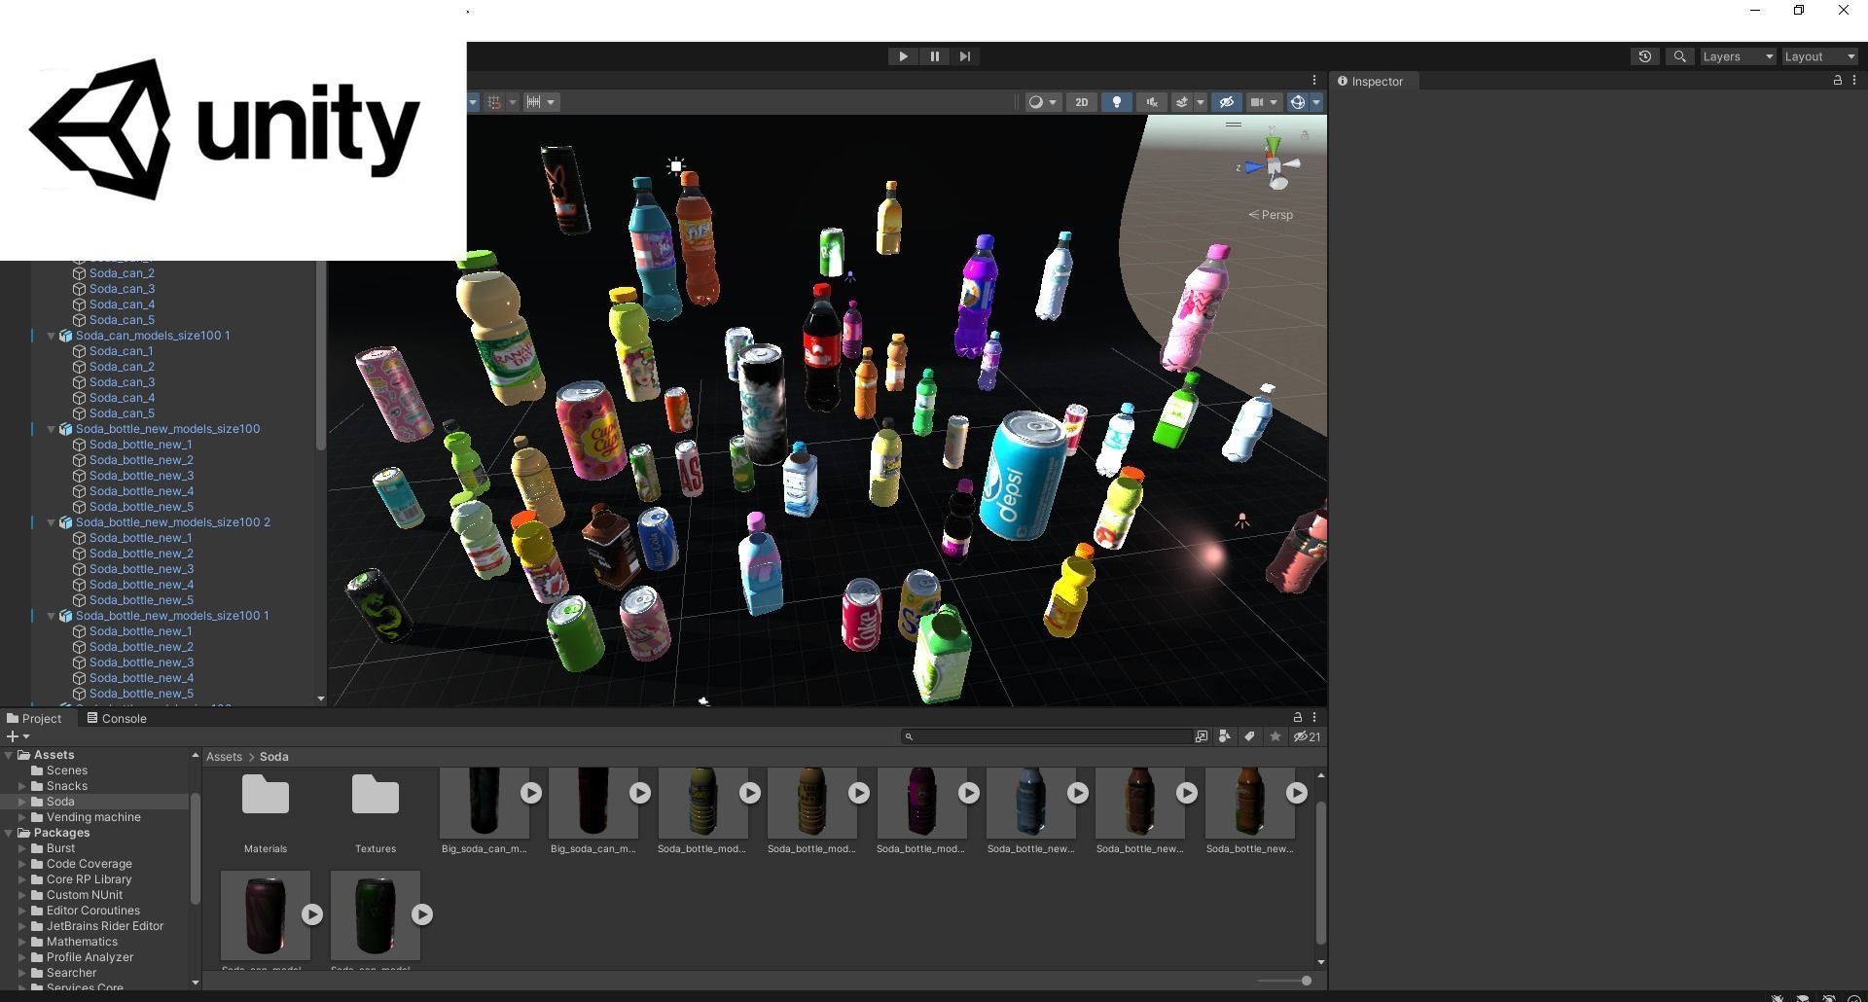This screenshot has width=1868, height=1002.
Task: Open the Project panel three-dot menu
Action: pos(1314,717)
